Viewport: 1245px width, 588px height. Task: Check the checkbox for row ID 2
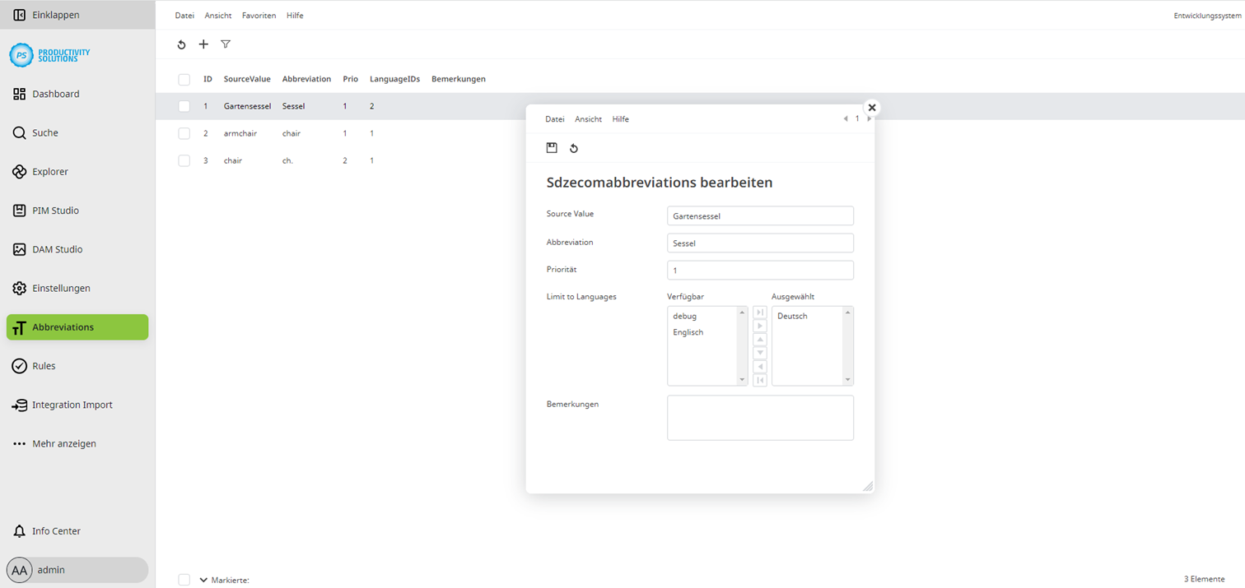(x=184, y=132)
